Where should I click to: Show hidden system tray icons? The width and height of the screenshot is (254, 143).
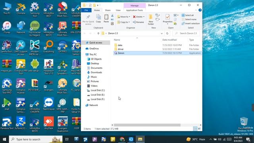click(210, 139)
